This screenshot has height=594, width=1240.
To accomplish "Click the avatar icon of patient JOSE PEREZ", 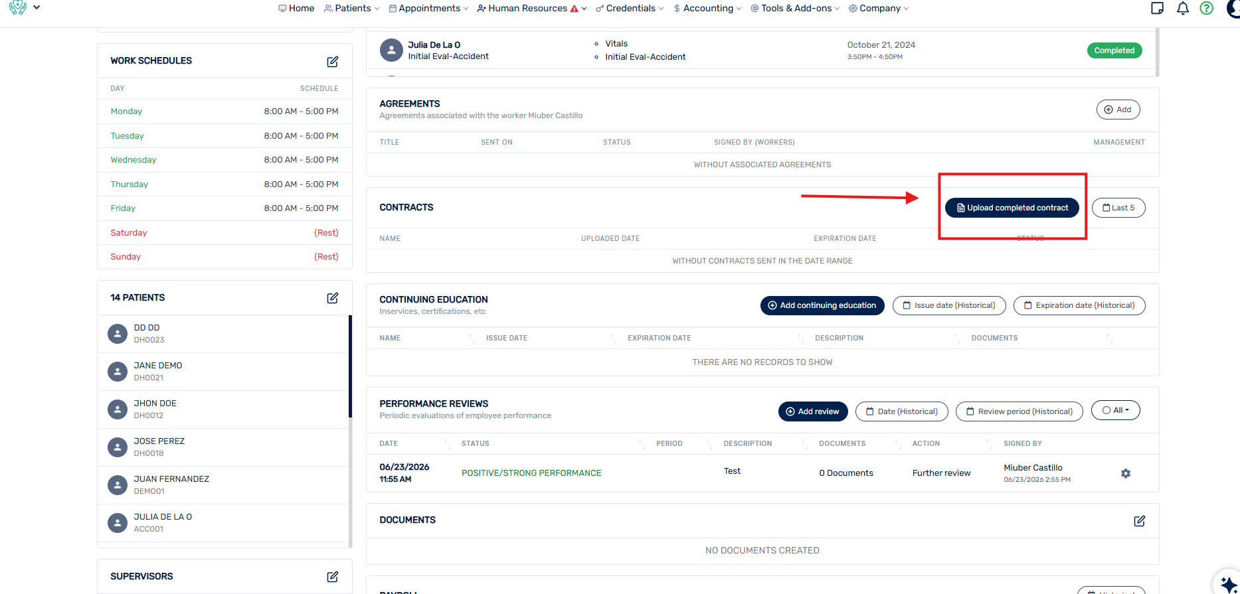I will 118,447.
